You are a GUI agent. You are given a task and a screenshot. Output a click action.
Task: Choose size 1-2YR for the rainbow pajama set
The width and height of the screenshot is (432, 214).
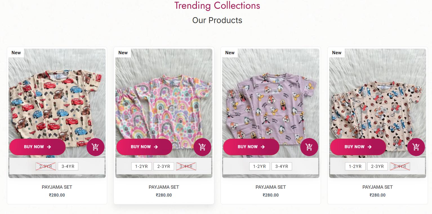141,166
